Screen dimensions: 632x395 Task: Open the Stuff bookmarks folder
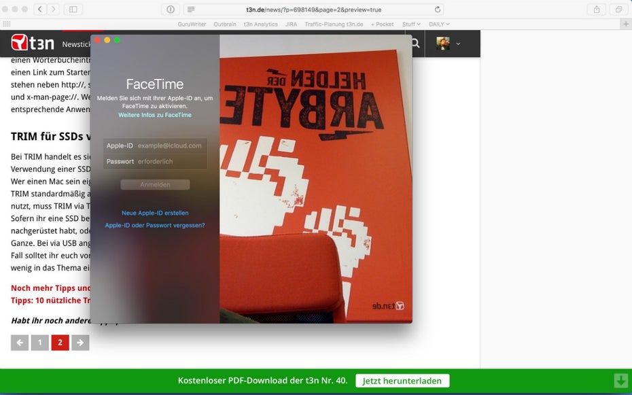pos(411,24)
